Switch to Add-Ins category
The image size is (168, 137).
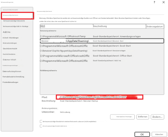[6, 32]
